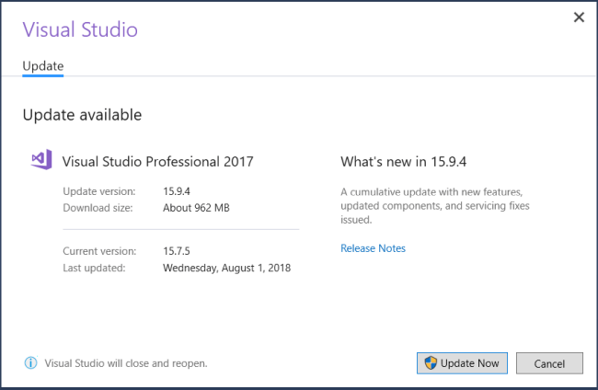Screen dimensions: 598x390
Task: Click the "Last updated:" label
Action: (94, 268)
